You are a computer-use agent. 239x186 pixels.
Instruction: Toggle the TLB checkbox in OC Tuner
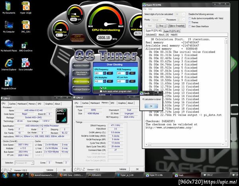coord(101,88)
